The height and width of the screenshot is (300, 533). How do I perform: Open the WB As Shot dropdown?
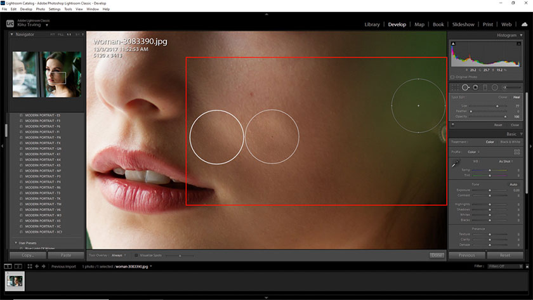(x=506, y=161)
